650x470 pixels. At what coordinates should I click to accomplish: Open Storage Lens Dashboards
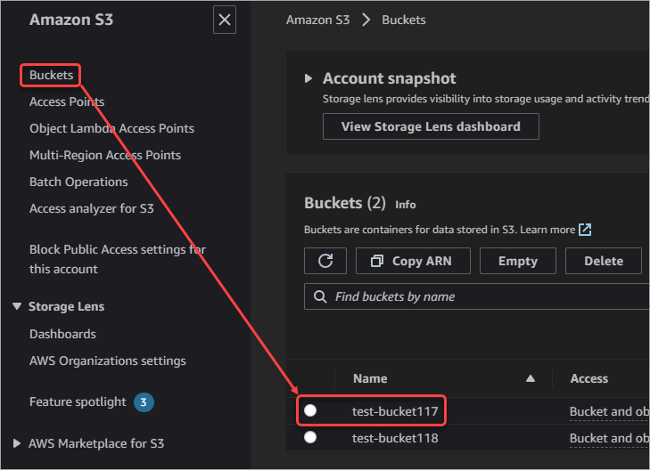pyautogui.click(x=62, y=334)
